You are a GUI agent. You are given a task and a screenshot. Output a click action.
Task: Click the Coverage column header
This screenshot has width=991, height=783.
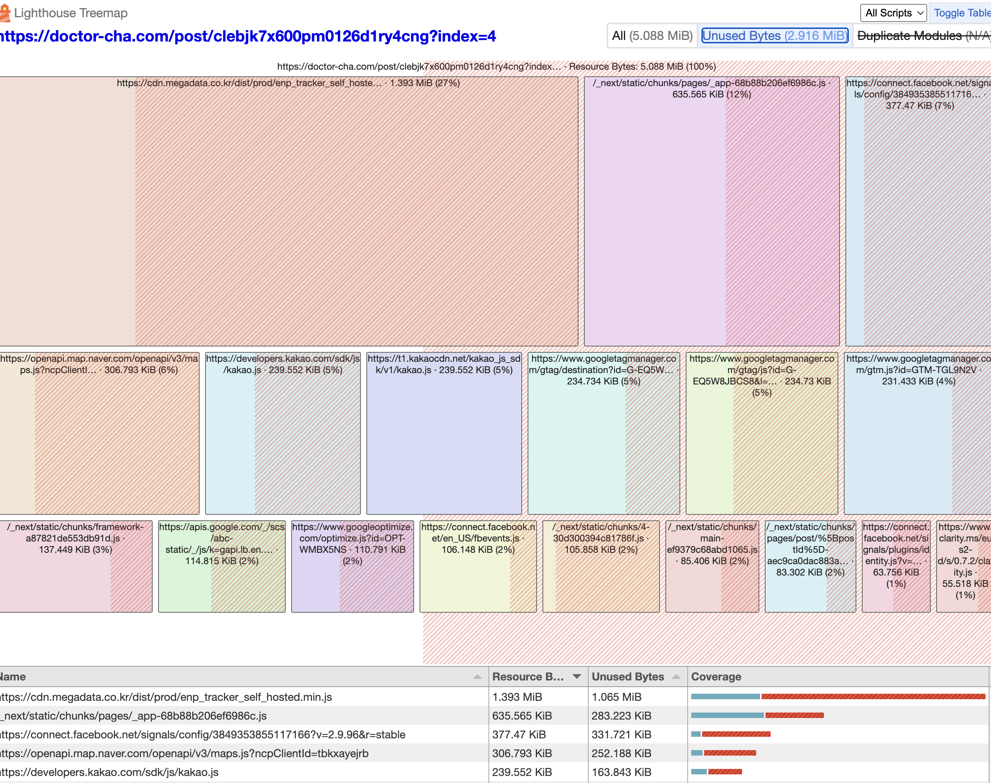tap(838, 677)
